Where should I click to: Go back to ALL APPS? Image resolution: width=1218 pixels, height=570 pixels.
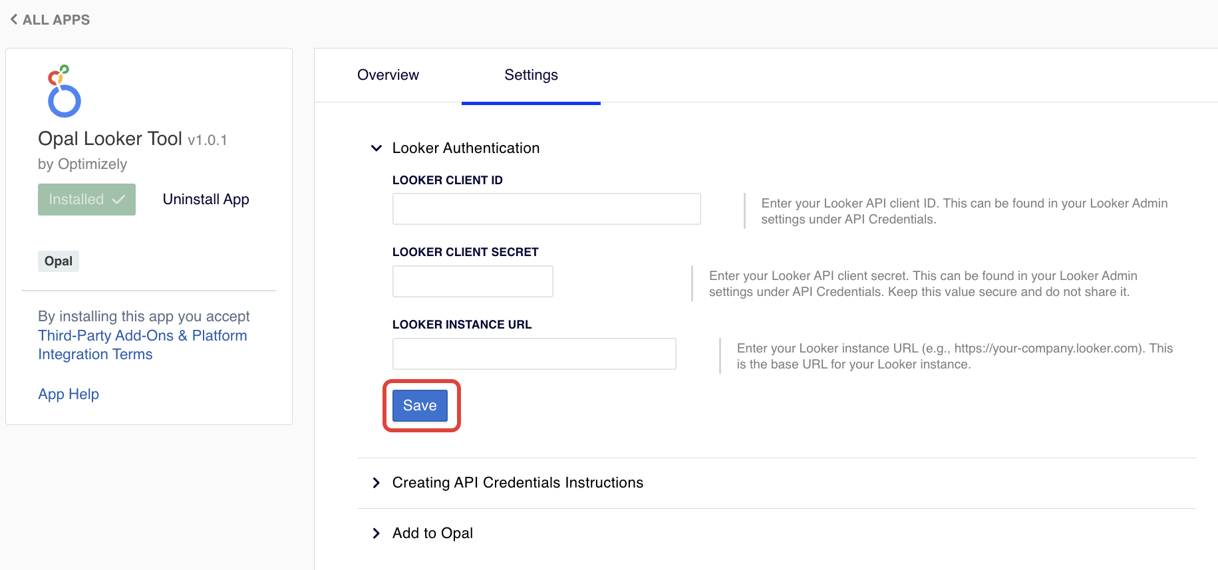pyautogui.click(x=56, y=20)
